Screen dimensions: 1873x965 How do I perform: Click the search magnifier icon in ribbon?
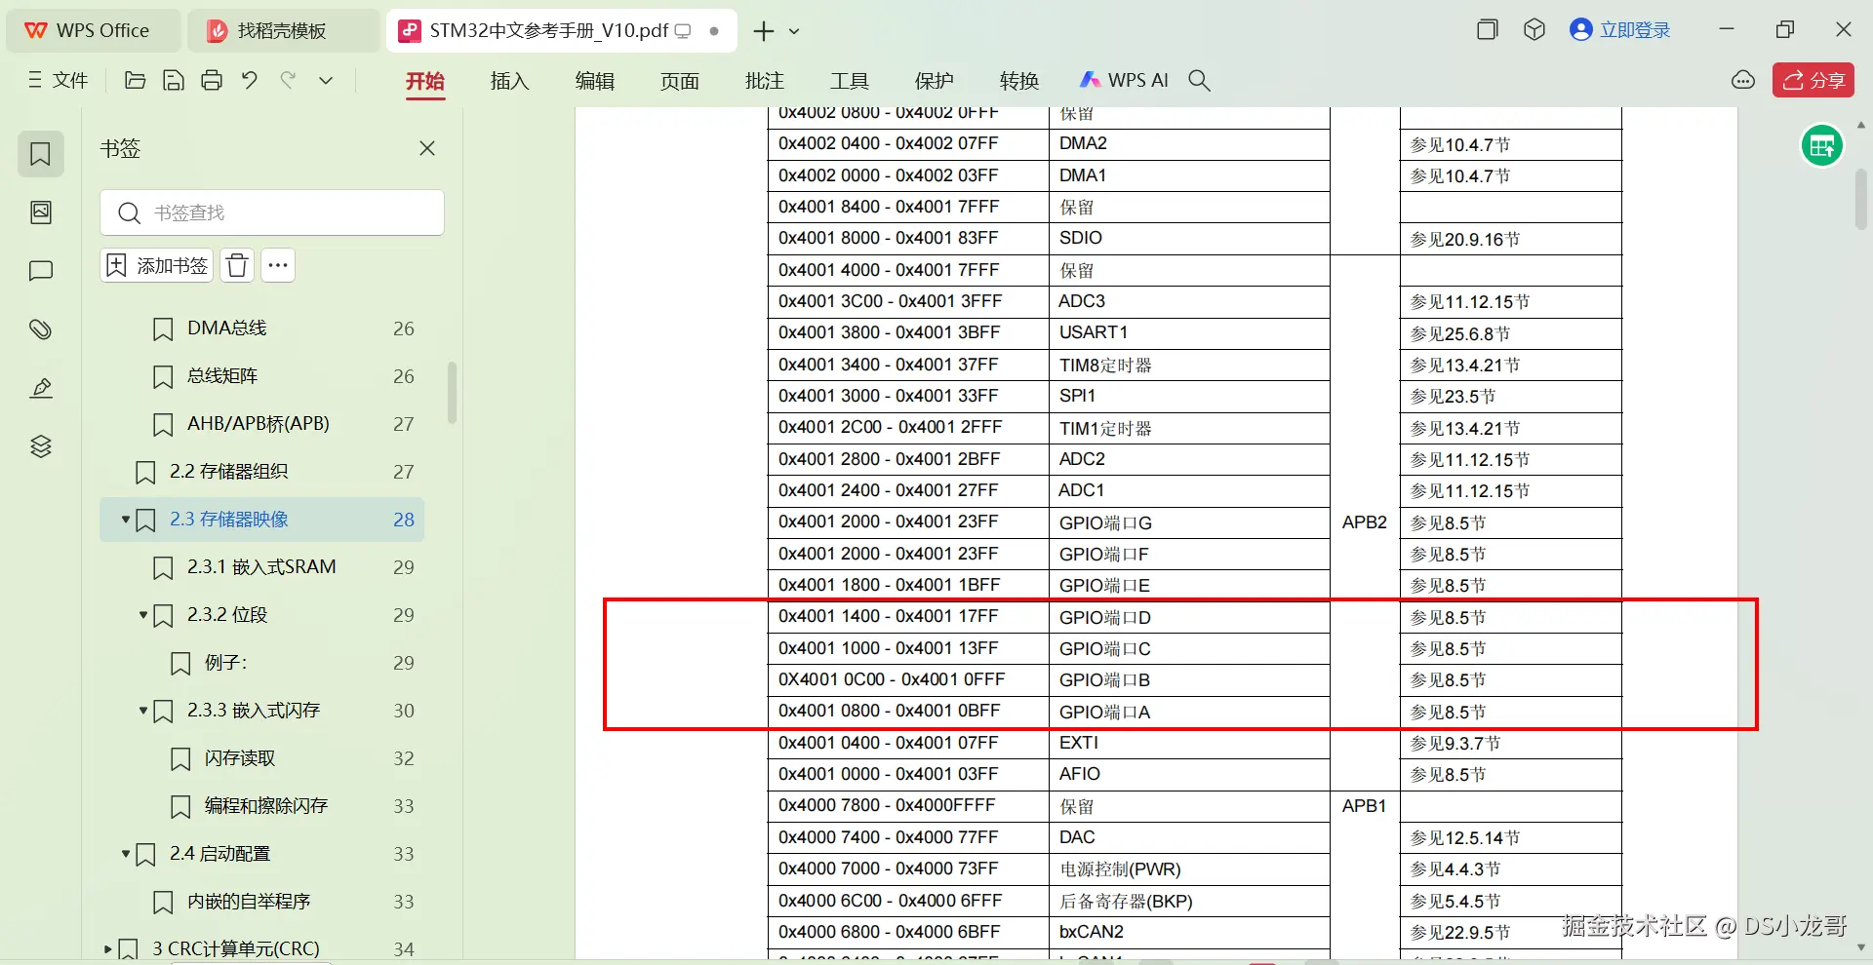(x=1200, y=80)
